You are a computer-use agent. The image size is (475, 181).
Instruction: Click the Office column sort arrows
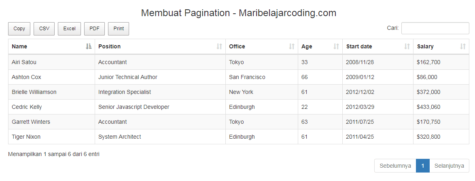[x=291, y=46]
